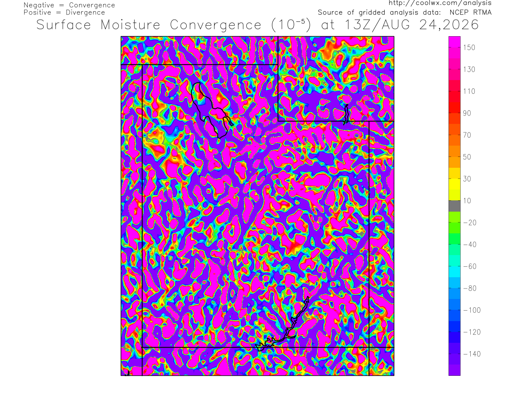Click the yellow segment near the 30 label
Image resolution: width=515 pixels, height=412 pixels.
[x=455, y=179]
